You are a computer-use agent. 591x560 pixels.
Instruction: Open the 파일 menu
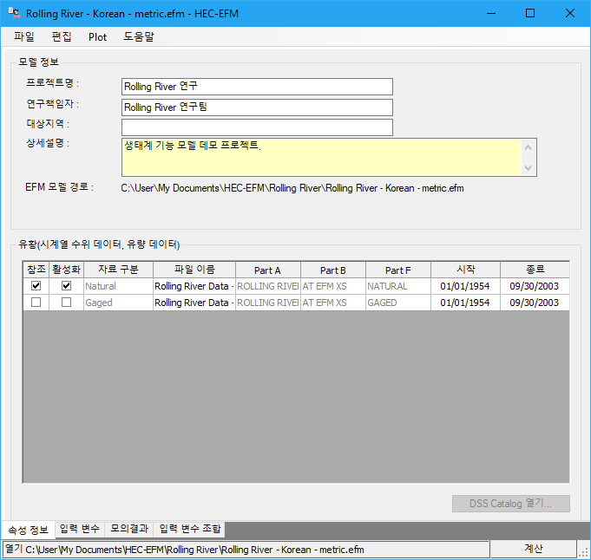[x=24, y=37]
